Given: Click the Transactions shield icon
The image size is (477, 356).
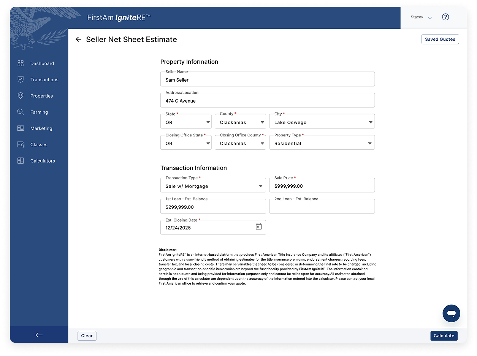Looking at the screenshot, I should [21, 79].
